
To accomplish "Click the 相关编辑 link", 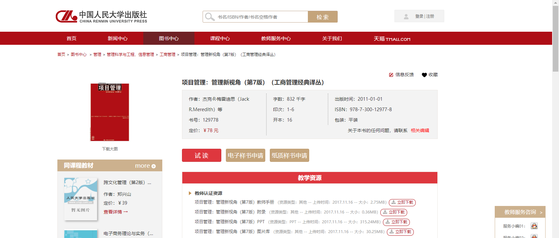I will [420, 130].
